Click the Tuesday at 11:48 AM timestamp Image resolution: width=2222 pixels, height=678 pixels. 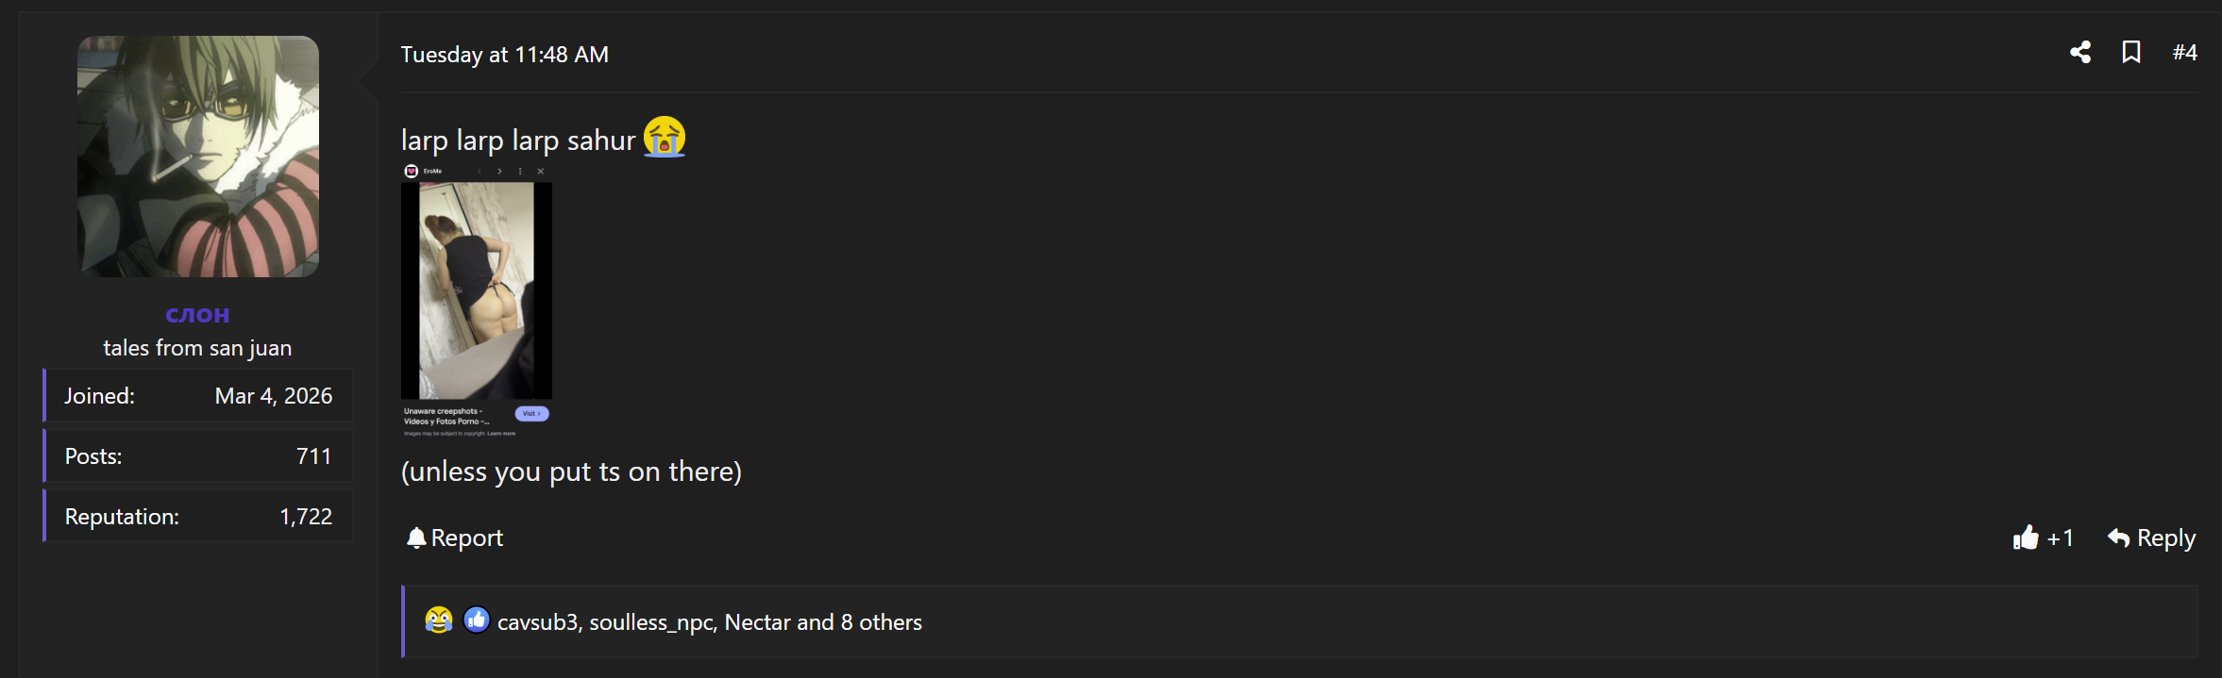pyautogui.click(x=504, y=55)
